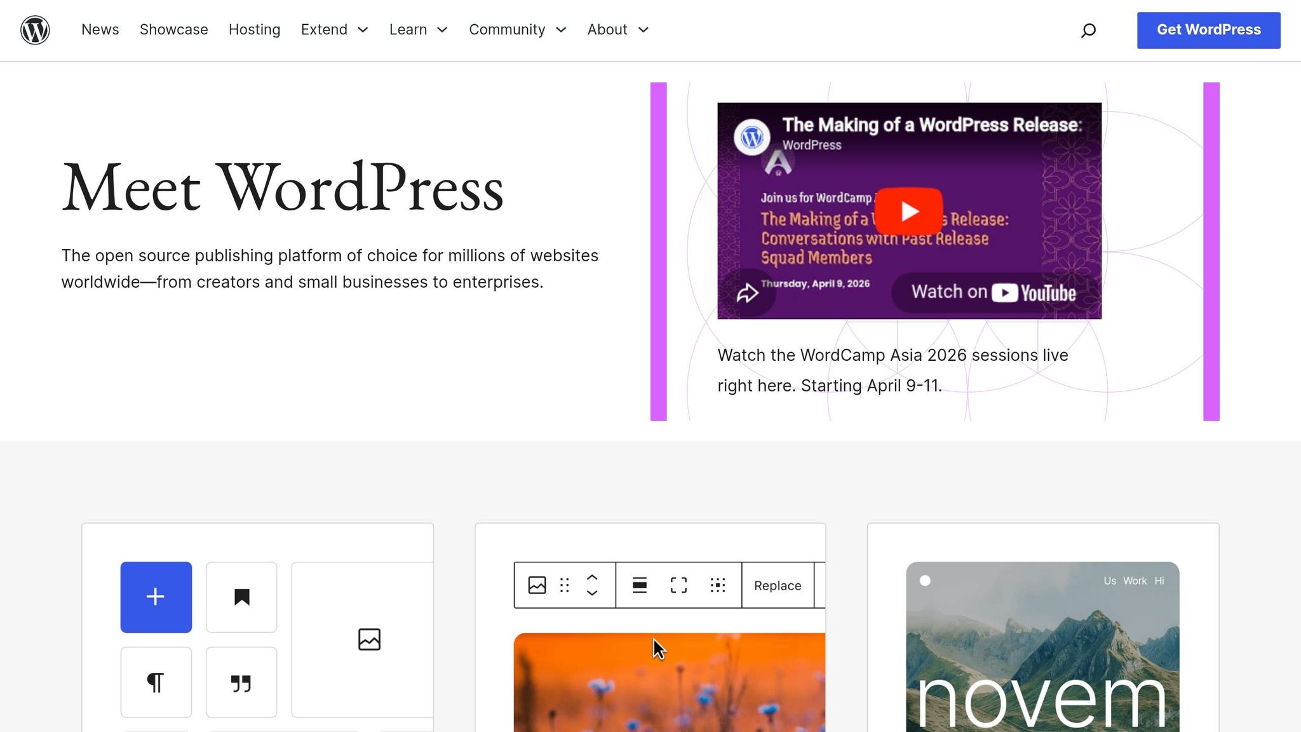
Task: Click the Work link in the novem preview
Action: (1135, 581)
